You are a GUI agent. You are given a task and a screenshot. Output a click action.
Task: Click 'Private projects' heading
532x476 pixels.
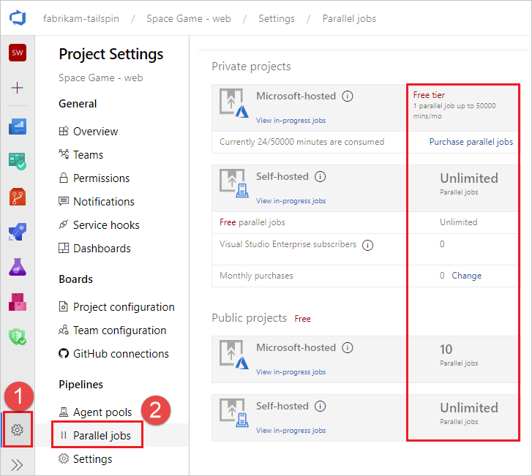coord(251,67)
